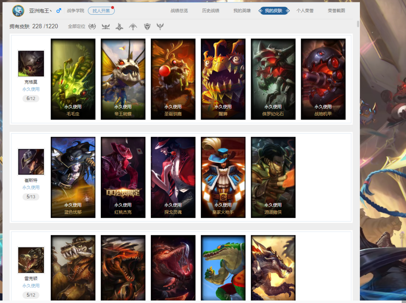Click the 雷克顿 champion portrait

point(31,260)
